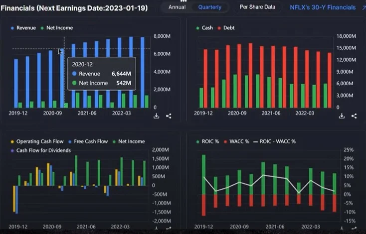
Task: Click the 18,000M debt axis label
Action: coord(346,36)
